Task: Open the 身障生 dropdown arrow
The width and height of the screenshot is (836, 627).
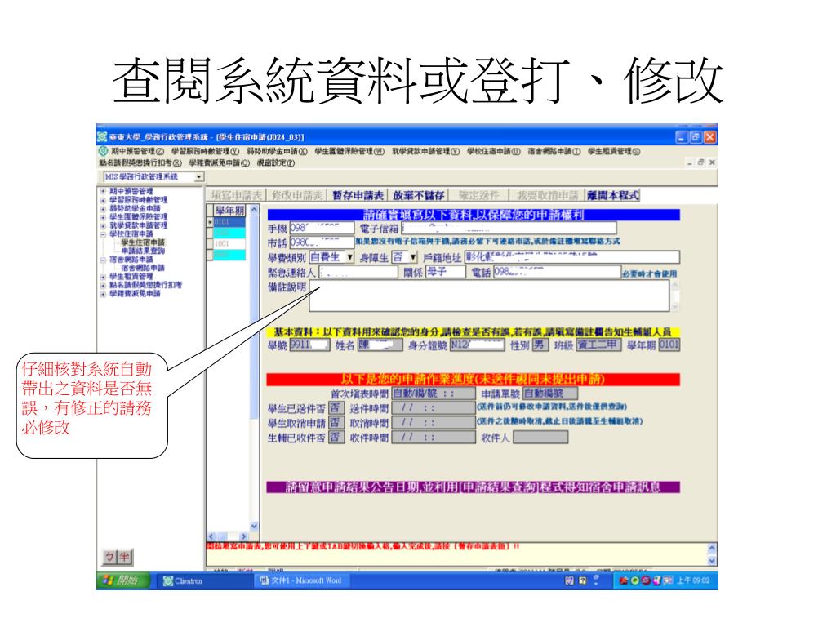Action: [x=413, y=257]
